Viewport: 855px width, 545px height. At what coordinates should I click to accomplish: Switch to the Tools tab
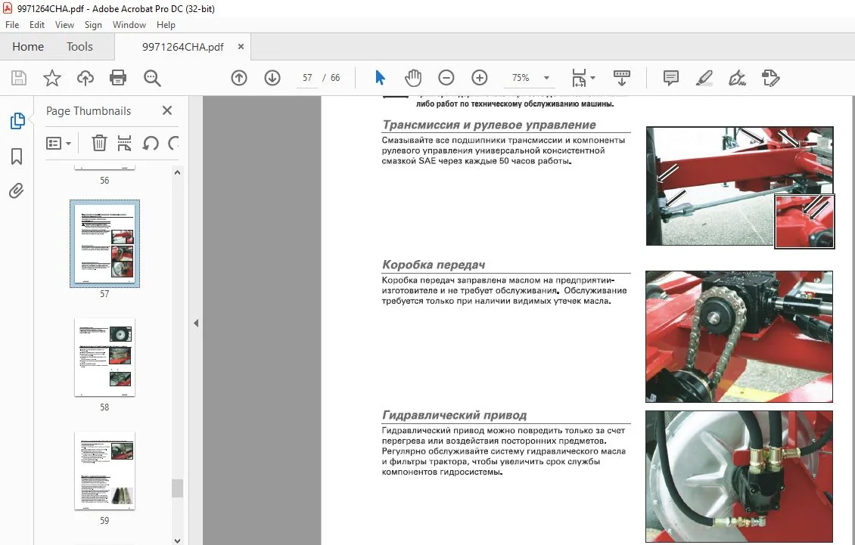(79, 47)
